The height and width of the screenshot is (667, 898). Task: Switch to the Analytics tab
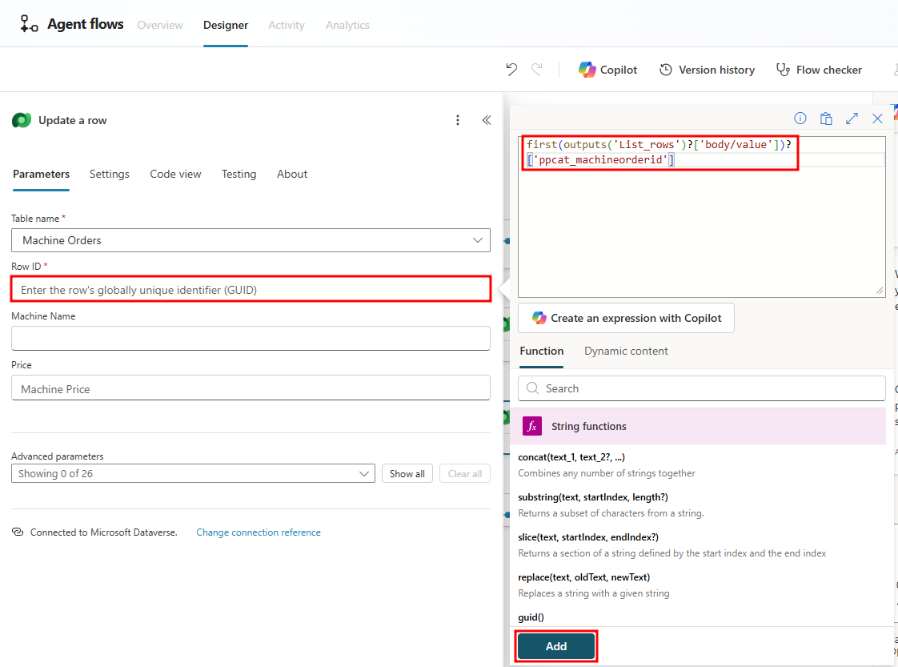point(347,25)
